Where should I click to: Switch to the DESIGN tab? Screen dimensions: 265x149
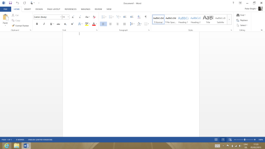pyautogui.click(x=39, y=9)
